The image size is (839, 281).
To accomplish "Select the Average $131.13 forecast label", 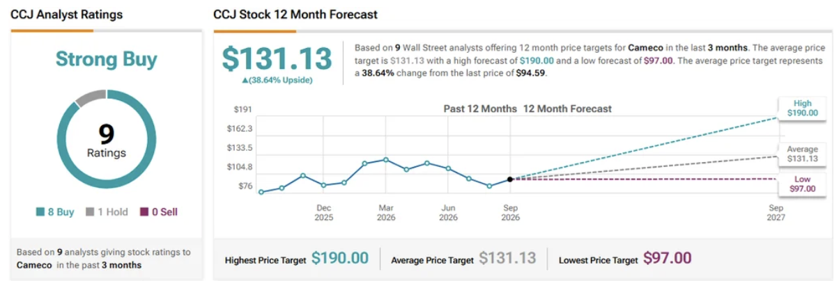I will point(797,154).
